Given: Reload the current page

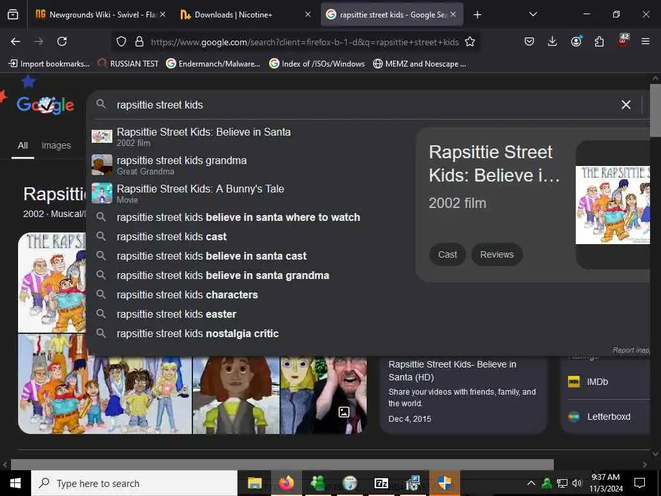Looking at the screenshot, I should (x=62, y=41).
